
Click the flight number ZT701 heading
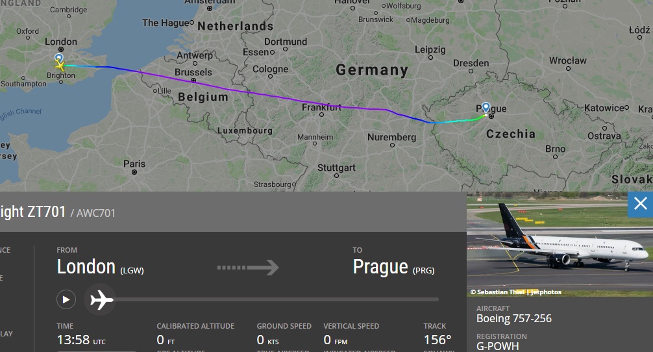pyautogui.click(x=33, y=212)
